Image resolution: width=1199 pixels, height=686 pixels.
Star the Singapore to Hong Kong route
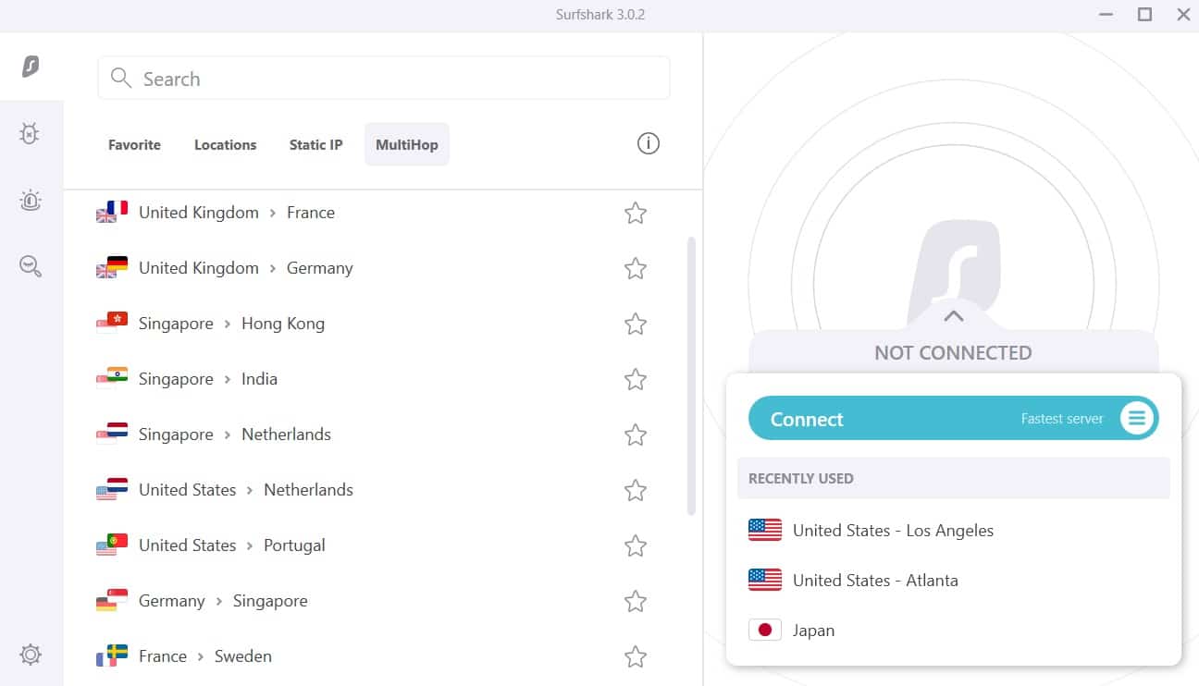636,324
